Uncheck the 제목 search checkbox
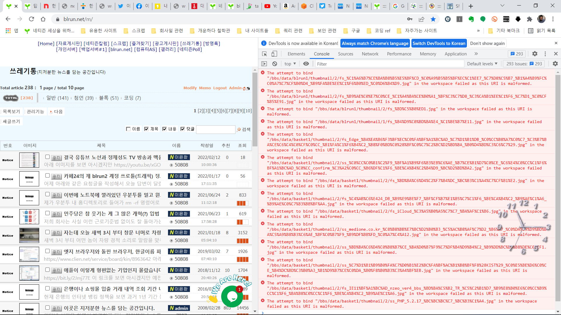This screenshot has height=315, width=561. 146,129
